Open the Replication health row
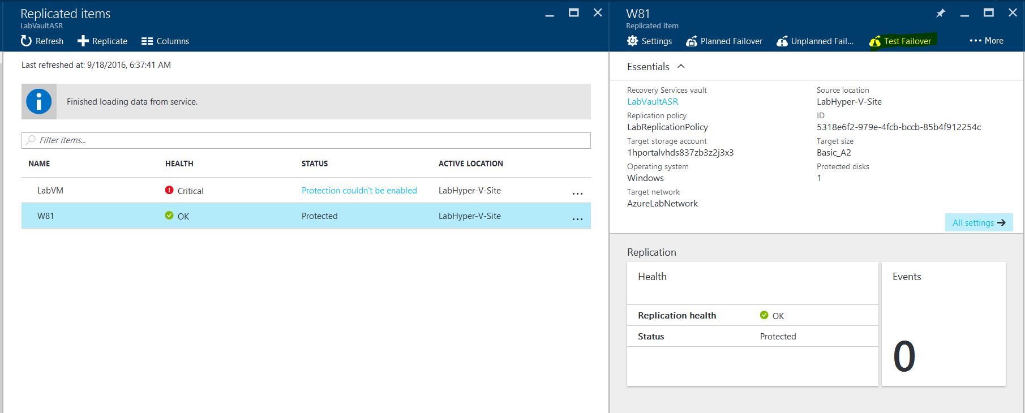 752,316
